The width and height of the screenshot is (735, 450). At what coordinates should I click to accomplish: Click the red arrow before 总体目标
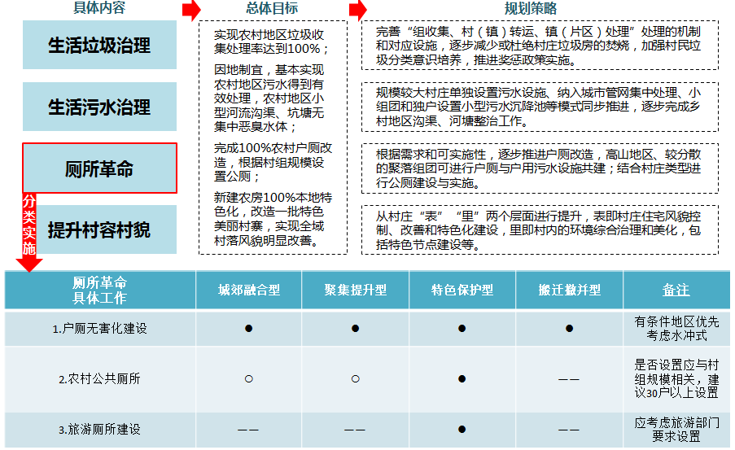(x=191, y=11)
